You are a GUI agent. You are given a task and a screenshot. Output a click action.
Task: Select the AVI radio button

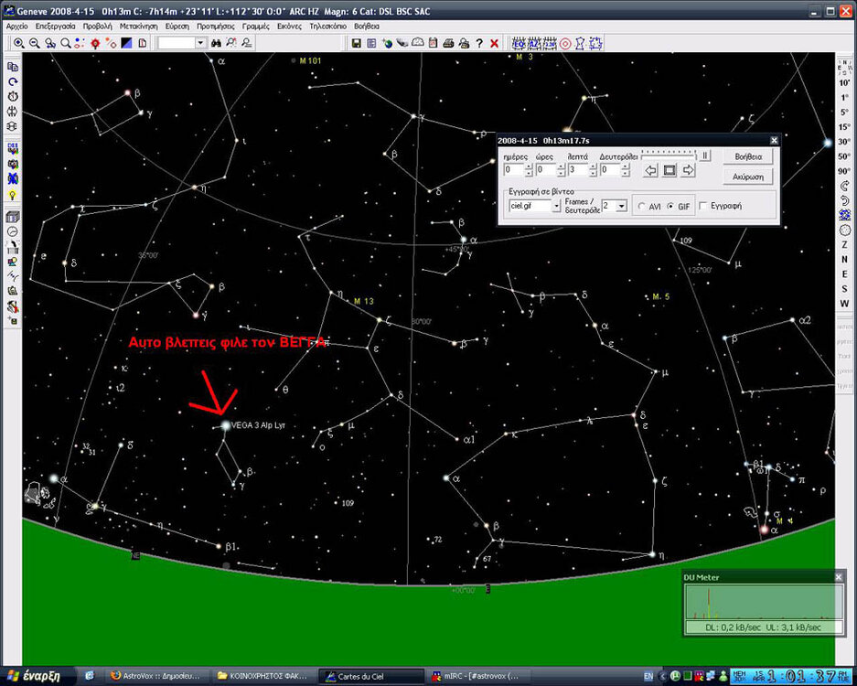(641, 206)
